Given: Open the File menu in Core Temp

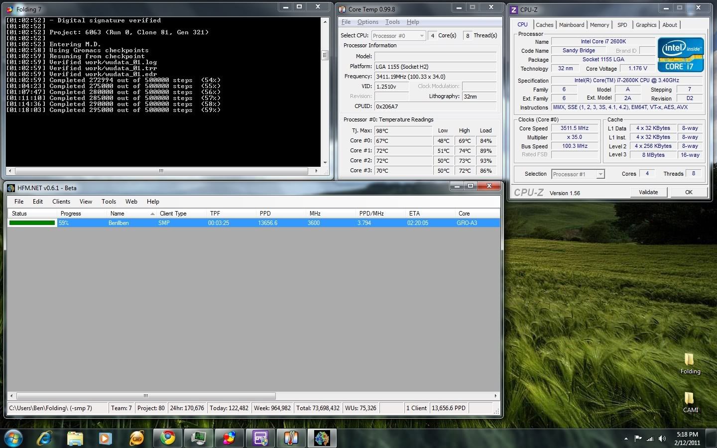Looking at the screenshot, I should [346, 22].
